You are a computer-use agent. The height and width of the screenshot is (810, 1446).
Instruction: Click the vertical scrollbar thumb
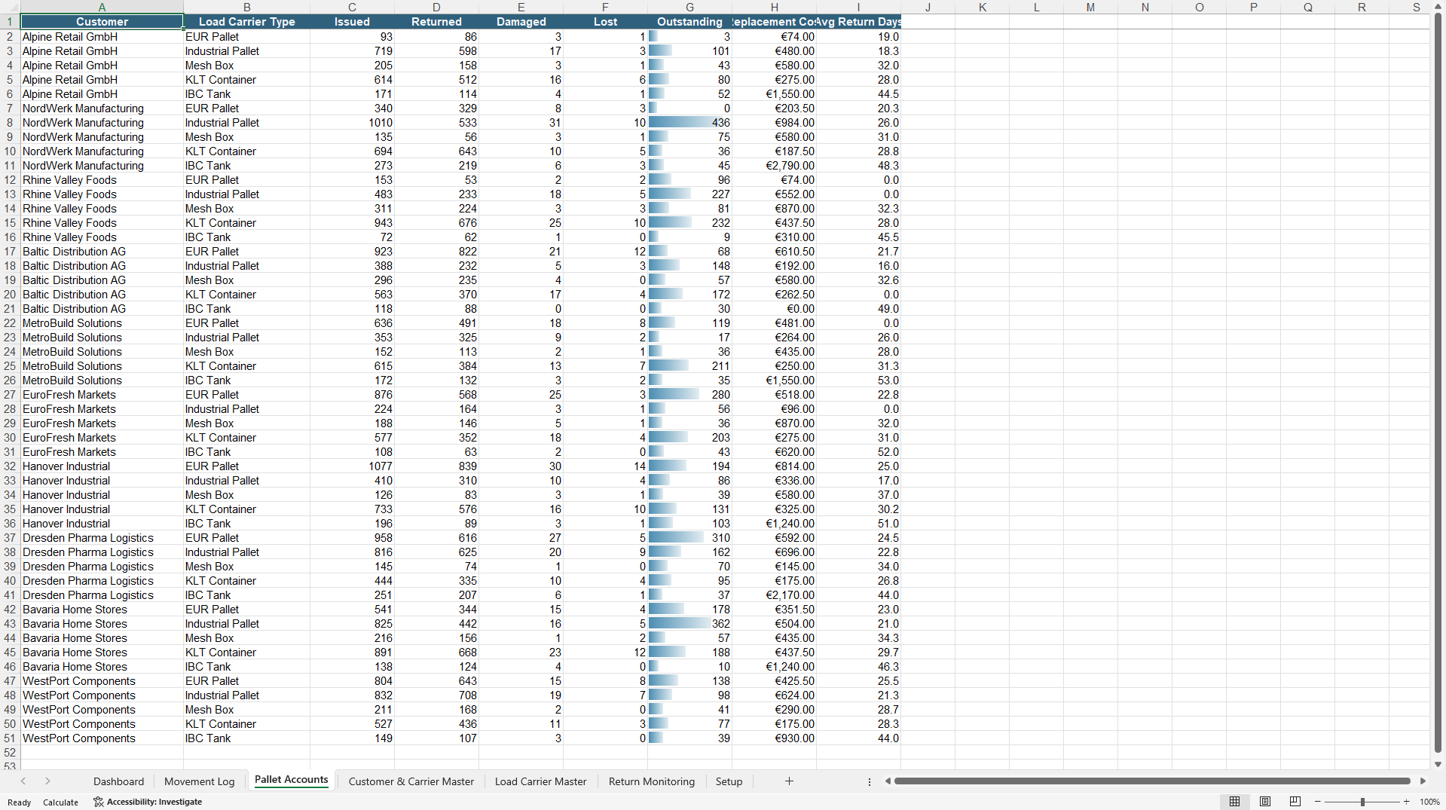[1438, 382]
